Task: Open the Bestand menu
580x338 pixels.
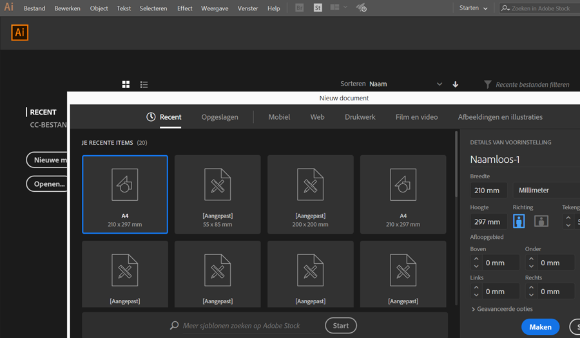Action: 34,8
